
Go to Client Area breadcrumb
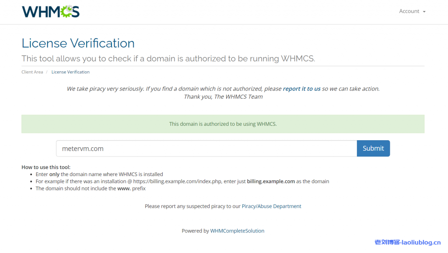tap(32, 72)
